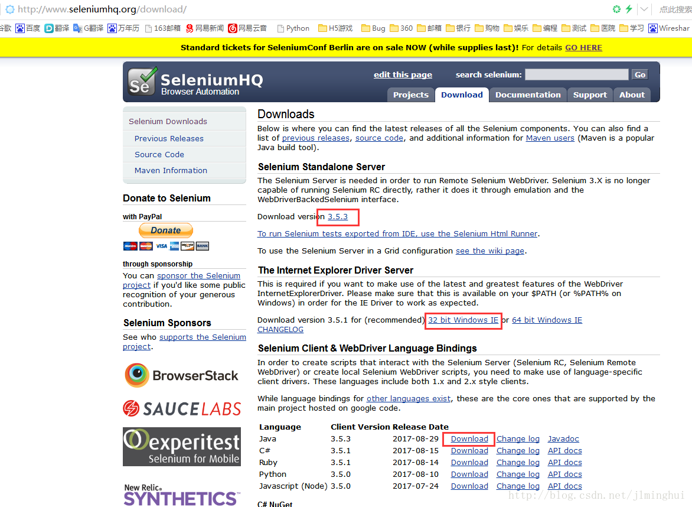Open the Java Javadoc link
692x507 pixels.
pyautogui.click(x=563, y=439)
